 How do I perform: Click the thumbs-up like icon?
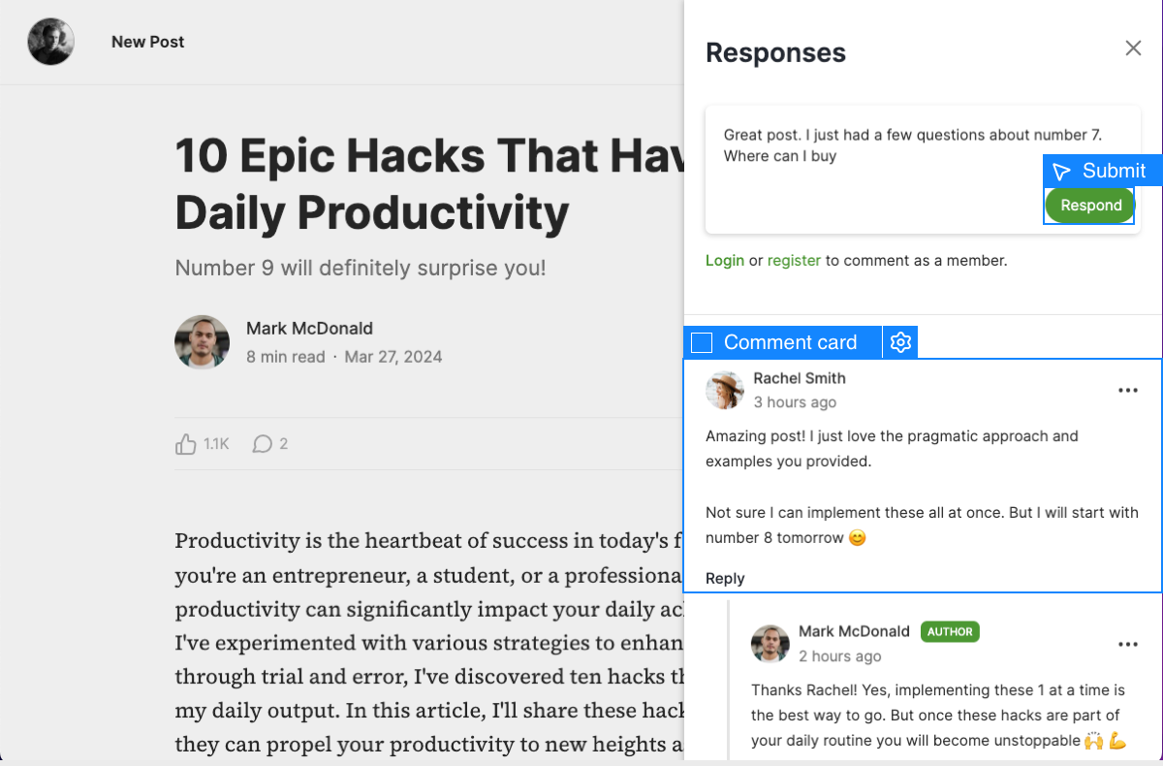186,444
